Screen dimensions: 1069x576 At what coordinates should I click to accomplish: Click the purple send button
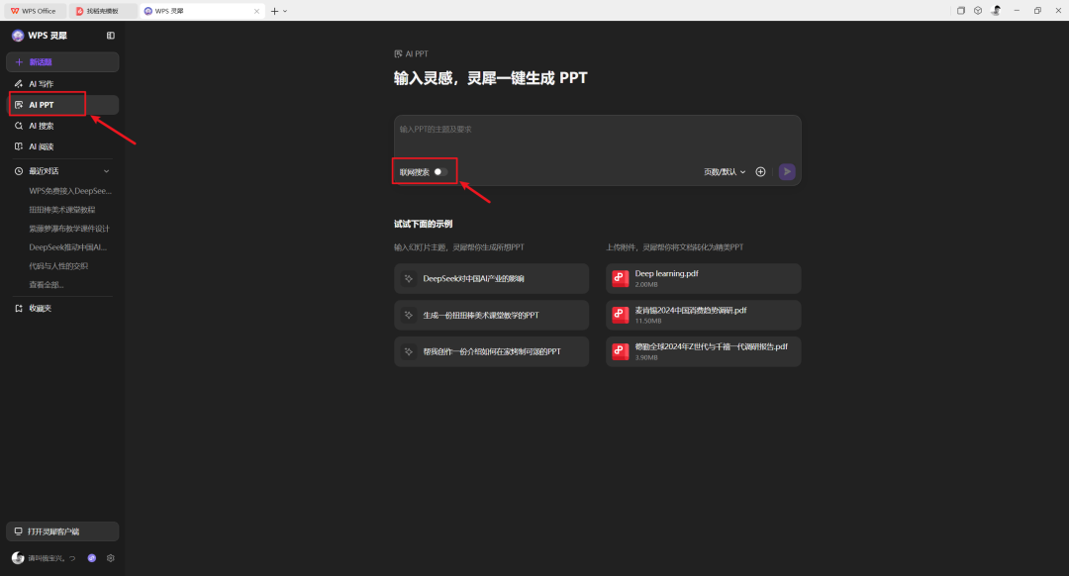[787, 172]
